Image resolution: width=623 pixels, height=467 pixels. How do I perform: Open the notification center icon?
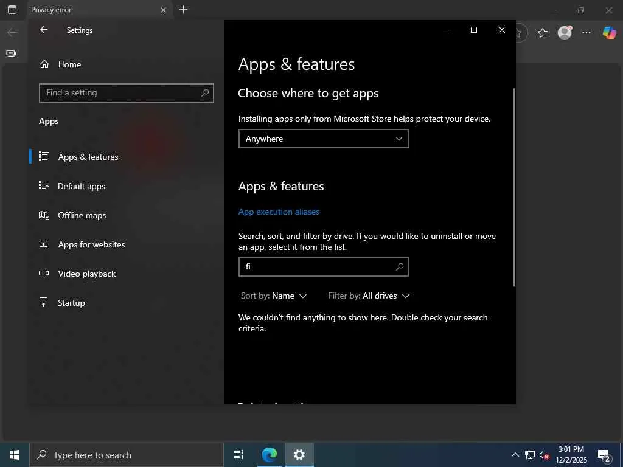(x=604, y=455)
